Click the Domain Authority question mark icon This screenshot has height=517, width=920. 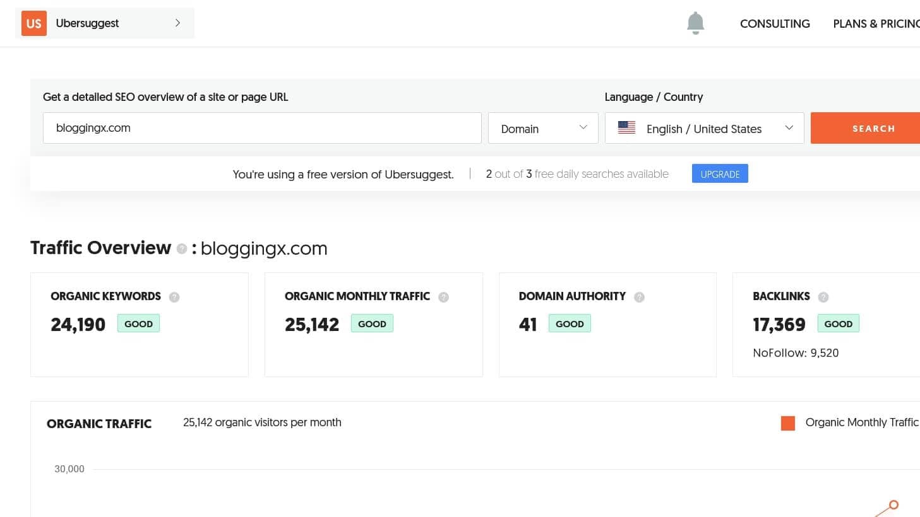(x=639, y=297)
